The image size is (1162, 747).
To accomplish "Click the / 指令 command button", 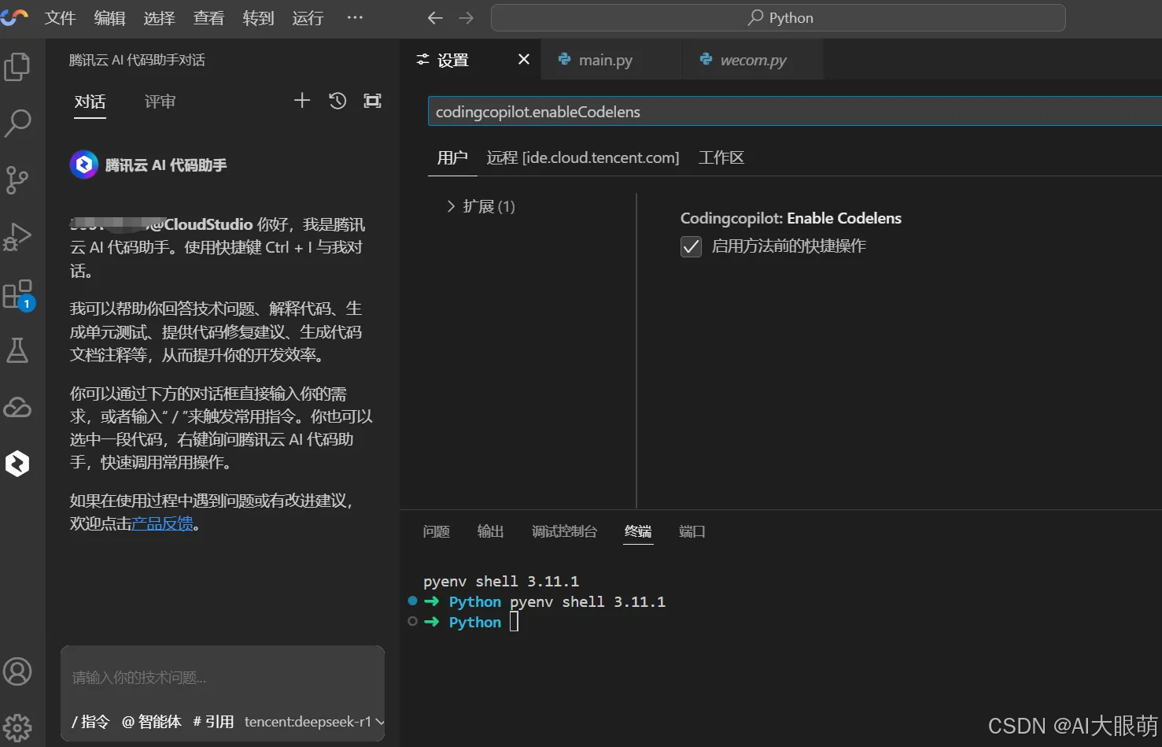I will coord(90,722).
